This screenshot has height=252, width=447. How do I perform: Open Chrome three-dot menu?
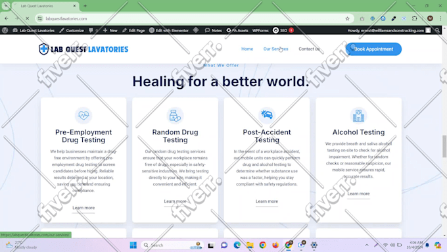[440, 18]
